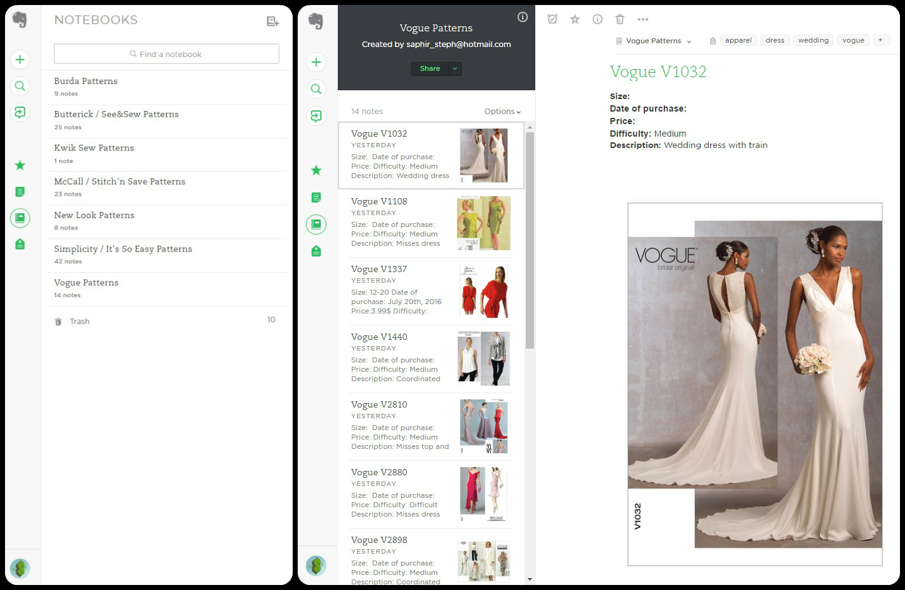Click the scroll down arrow of note list
Screen dimensions: 905x590
[530, 579]
